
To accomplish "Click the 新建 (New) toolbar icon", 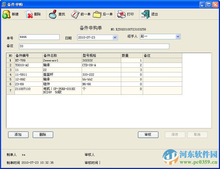I will pos(6,14).
